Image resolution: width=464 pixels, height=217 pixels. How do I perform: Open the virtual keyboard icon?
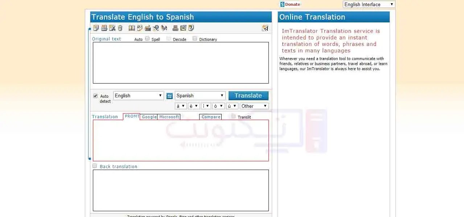(148, 28)
